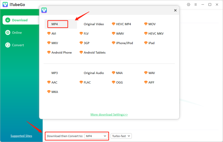Open the settings gear icon
Image resolution: width=223 pixels, height=142 pixels.
pos(188,4)
